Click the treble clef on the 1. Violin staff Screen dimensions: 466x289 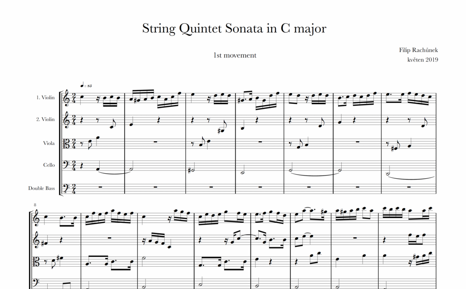66,98
